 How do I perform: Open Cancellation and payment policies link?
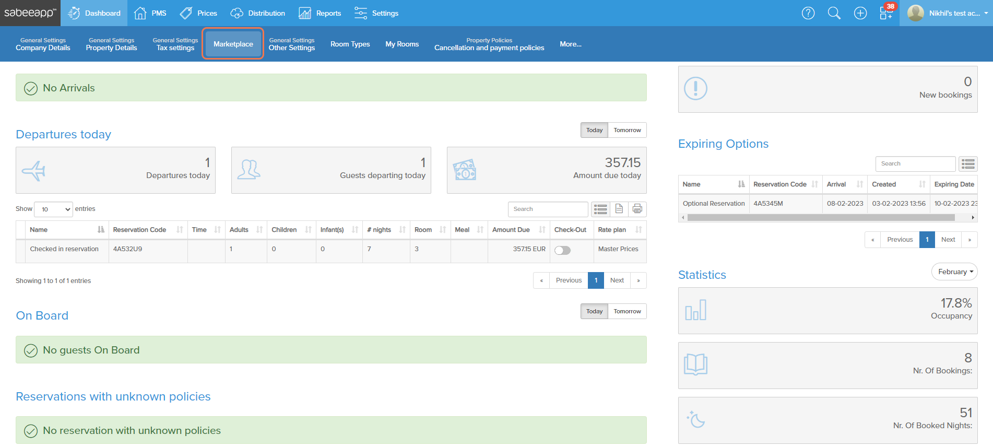[x=489, y=44]
